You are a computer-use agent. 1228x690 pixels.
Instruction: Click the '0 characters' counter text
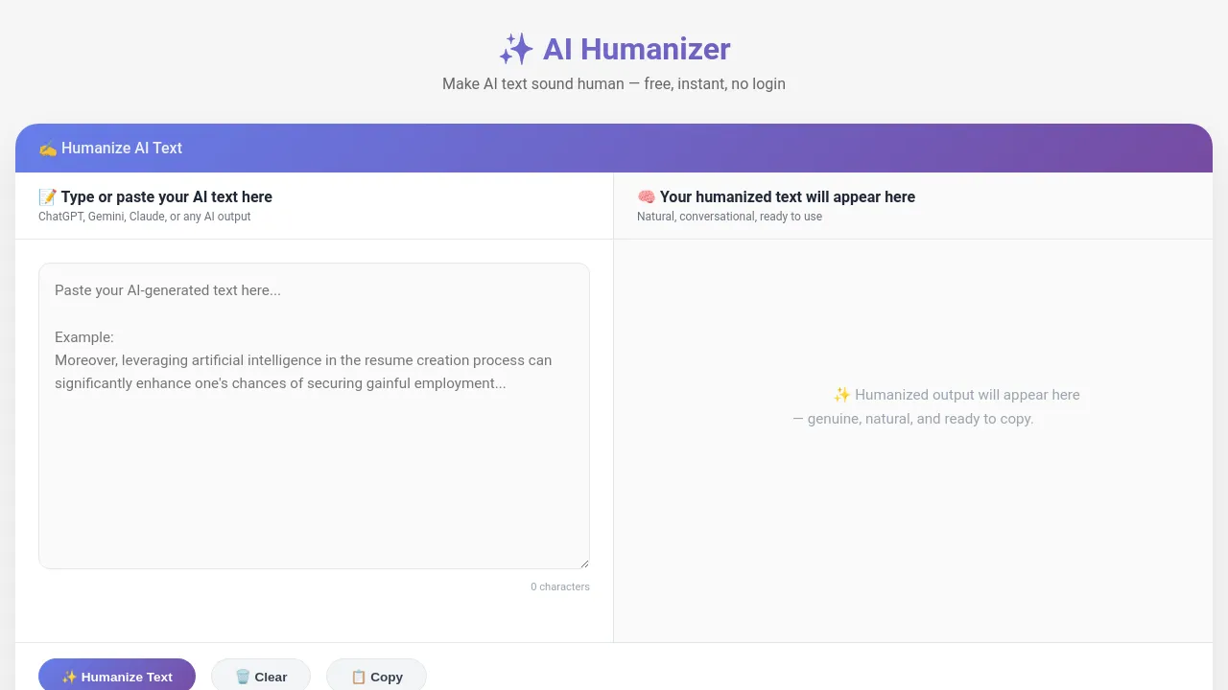(560, 586)
